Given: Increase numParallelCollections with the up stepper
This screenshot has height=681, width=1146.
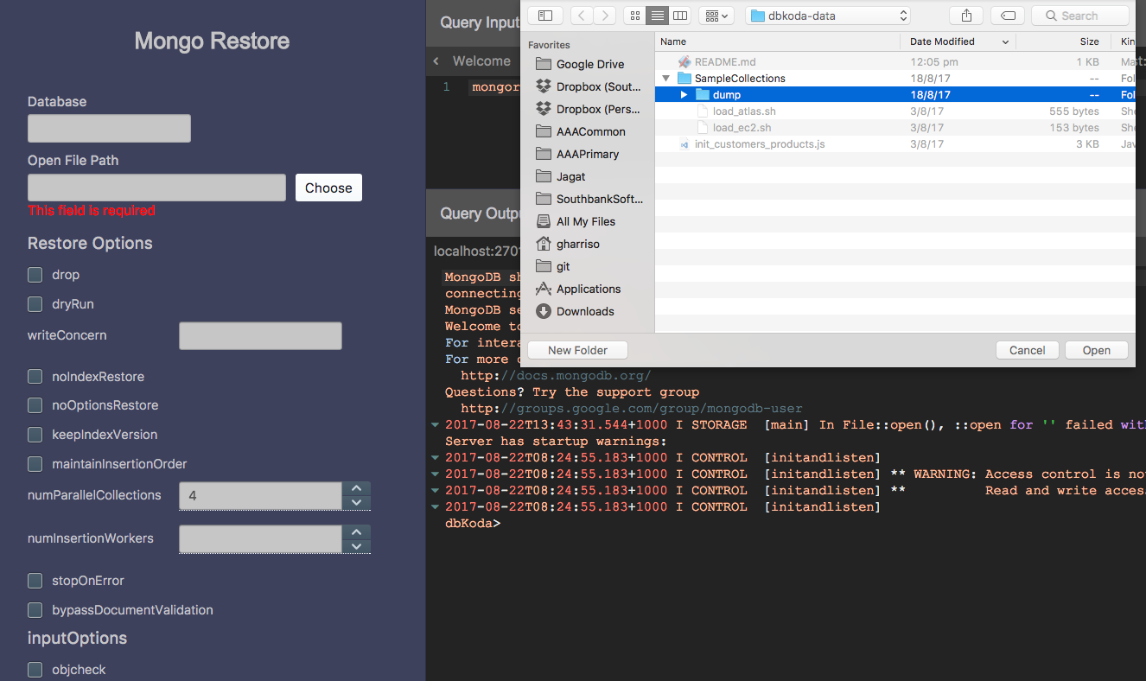Looking at the screenshot, I should (x=355, y=487).
